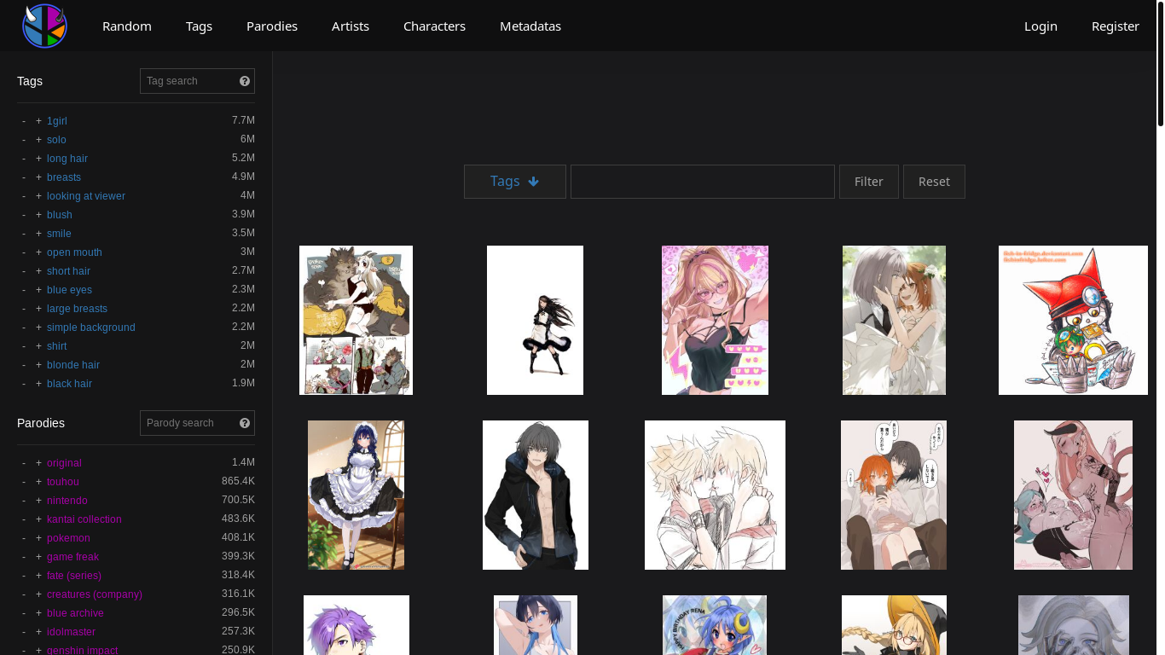This screenshot has width=1165, height=655.
Task: Open Characters in the navbar
Action: click(434, 26)
